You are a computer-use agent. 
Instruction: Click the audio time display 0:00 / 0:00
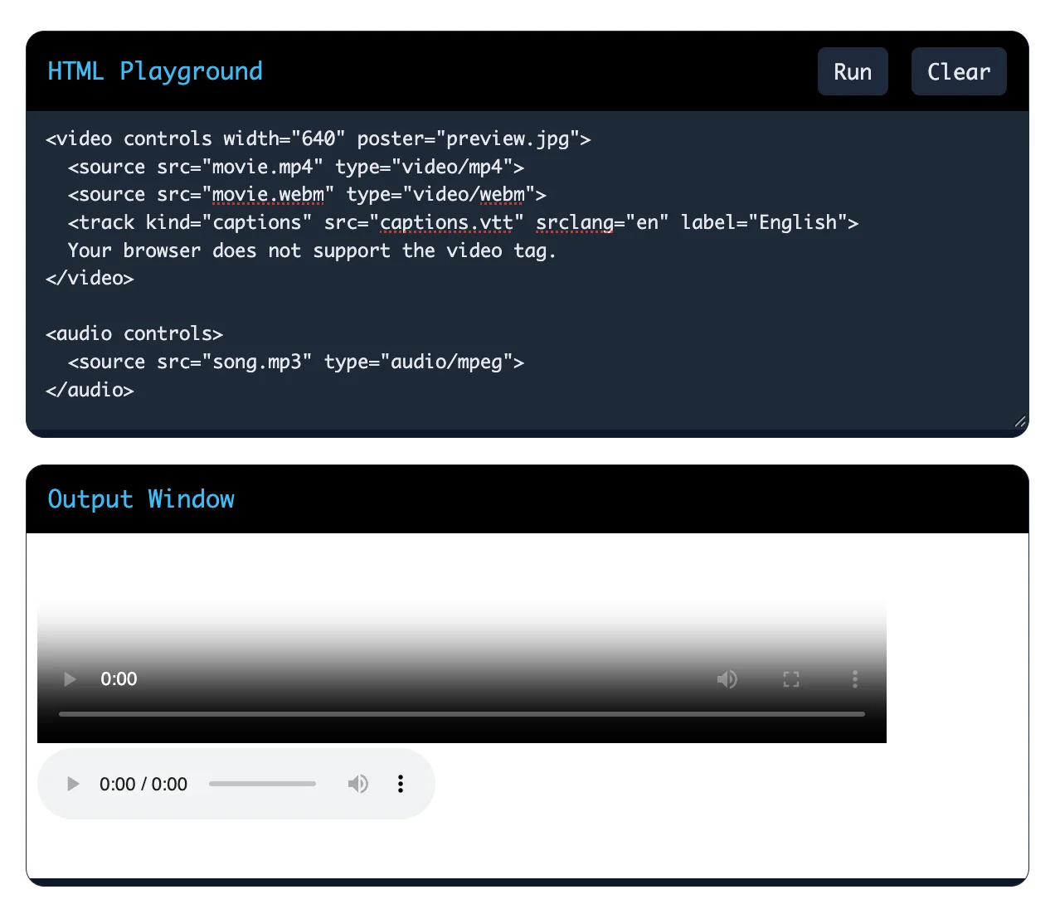pyautogui.click(x=143, y=784)
